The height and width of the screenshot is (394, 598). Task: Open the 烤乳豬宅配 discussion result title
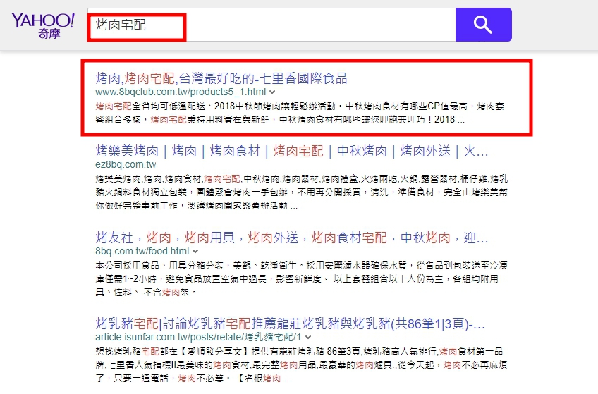pos(291,324)
